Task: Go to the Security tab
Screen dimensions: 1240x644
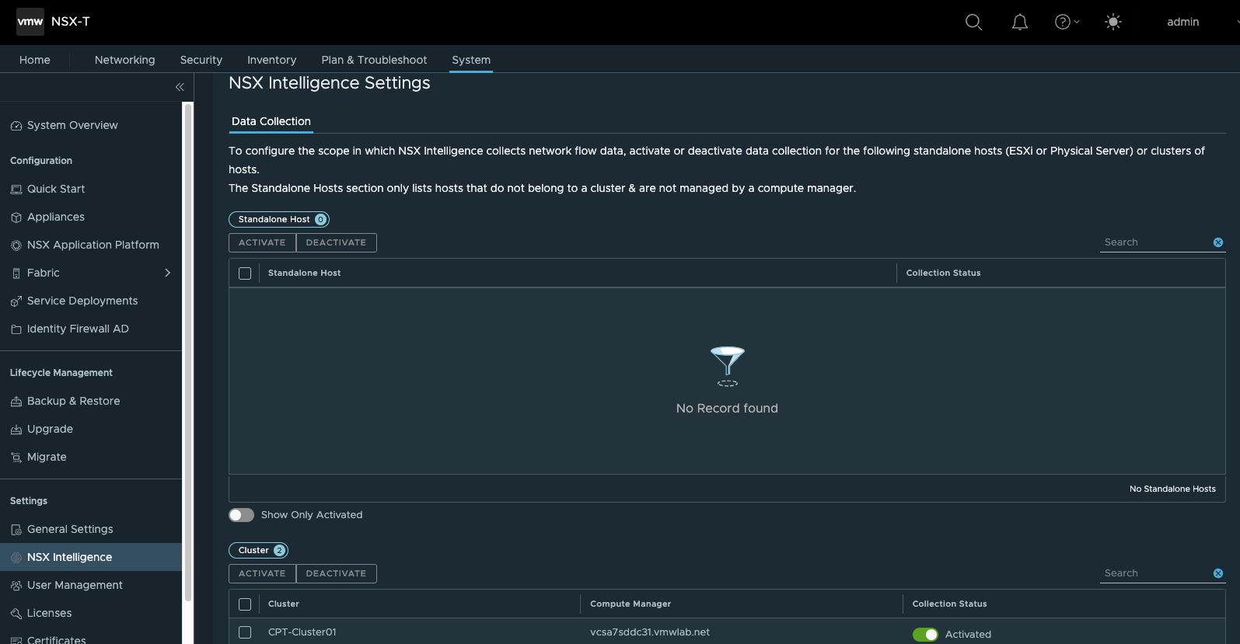Action: coord(201,60)
